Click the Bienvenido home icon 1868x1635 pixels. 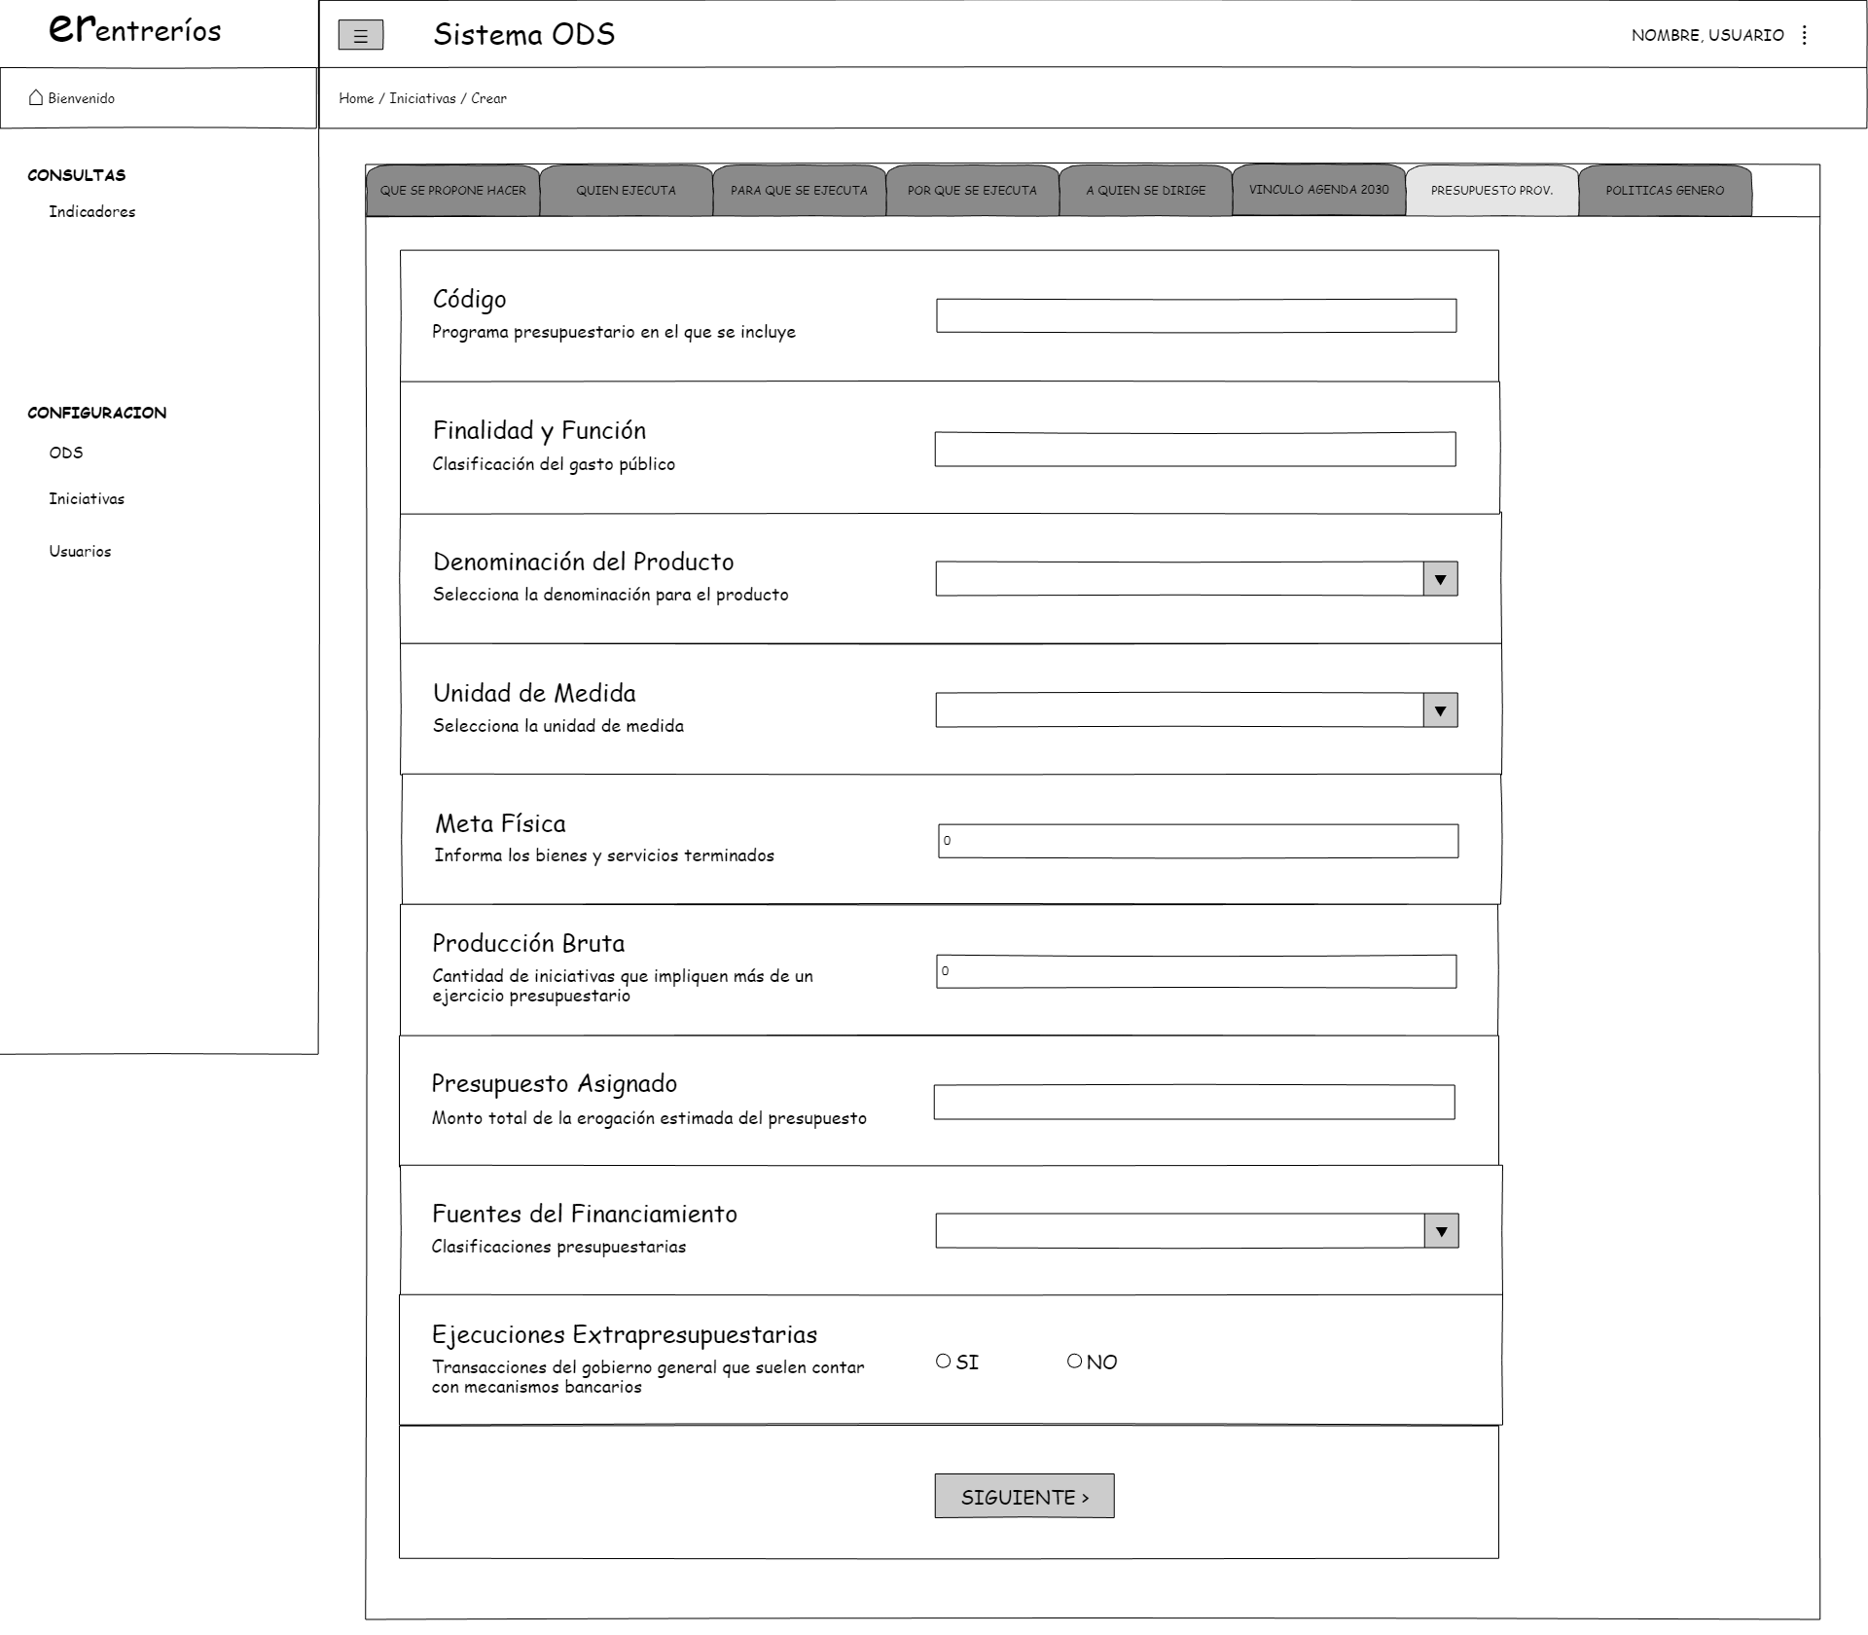point(36,97)
